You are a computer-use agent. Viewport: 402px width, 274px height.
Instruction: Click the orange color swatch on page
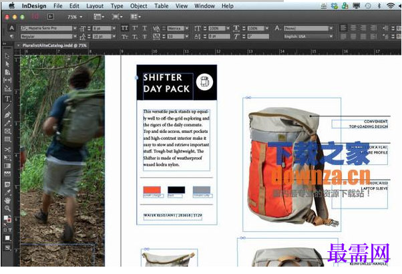tap(152, 190)
